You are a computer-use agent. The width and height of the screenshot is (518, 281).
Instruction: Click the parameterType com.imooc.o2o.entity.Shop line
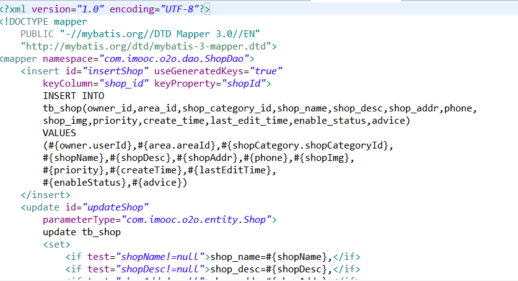click(160, 220)
